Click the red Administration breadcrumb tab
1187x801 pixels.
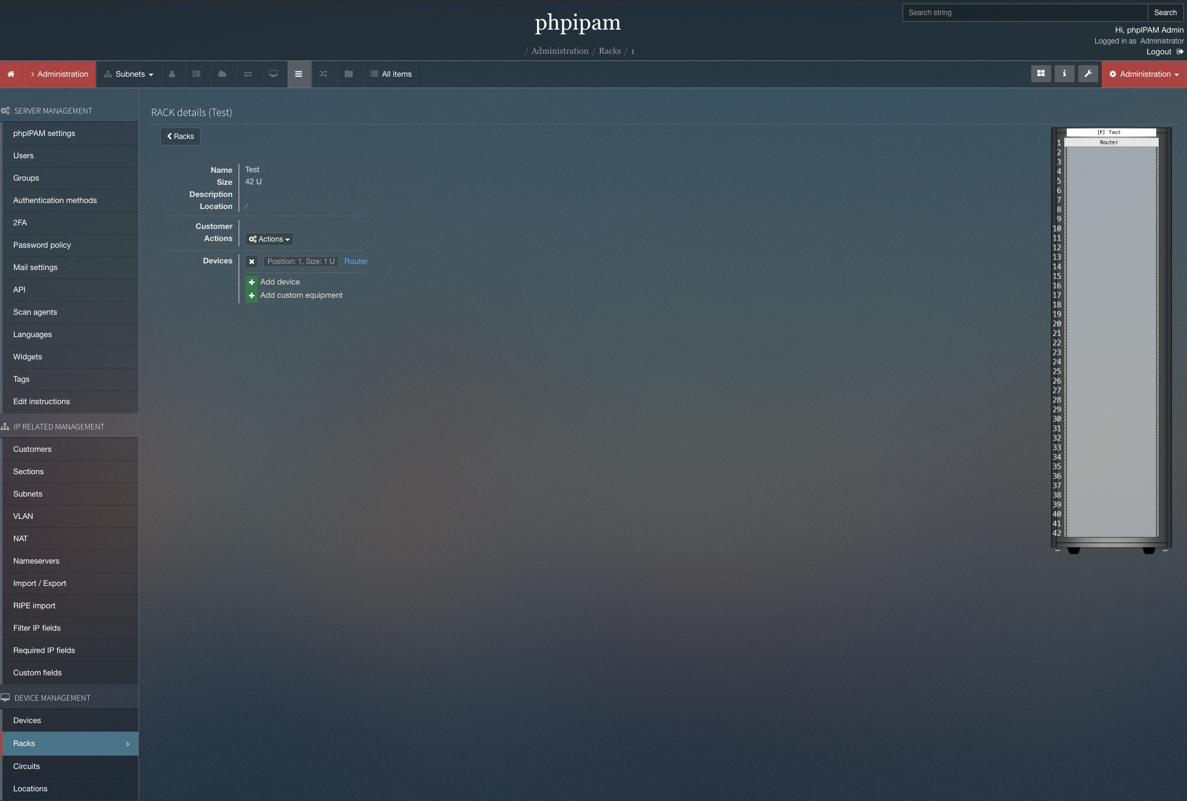pyautogui.click(x=59, y=74)
